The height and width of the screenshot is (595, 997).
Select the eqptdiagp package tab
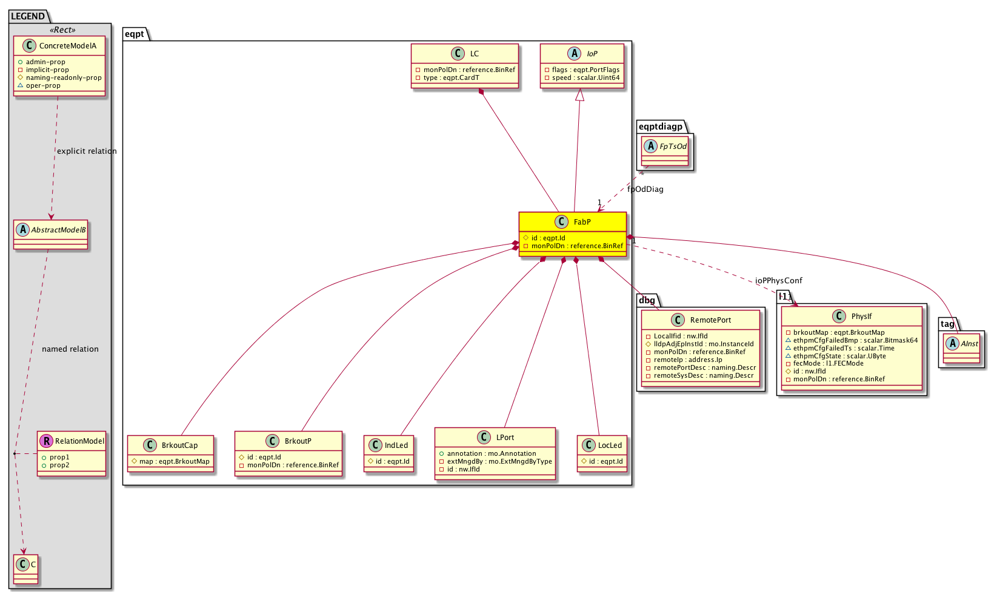(660, 127)
